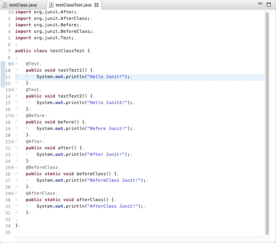Viewport: 276px width, 243px height.
Task: Place cursor in "Hello Junit!" string on line 11
Action: click(x=106, y=77)
